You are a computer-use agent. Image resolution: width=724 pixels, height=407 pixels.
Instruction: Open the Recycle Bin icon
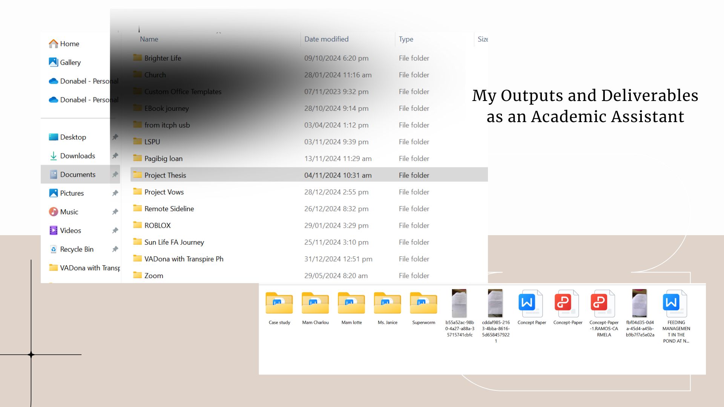pos(54,249)
